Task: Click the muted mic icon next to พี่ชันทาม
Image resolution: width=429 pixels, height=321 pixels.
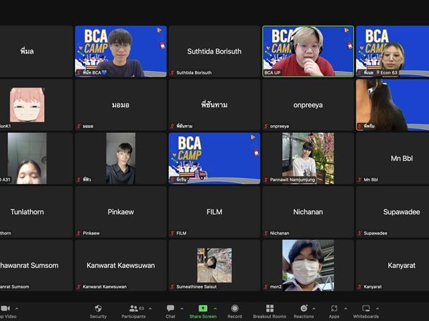Action: [172, 126]
